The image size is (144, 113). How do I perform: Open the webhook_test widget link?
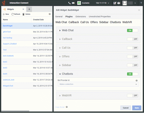point(9,80)
